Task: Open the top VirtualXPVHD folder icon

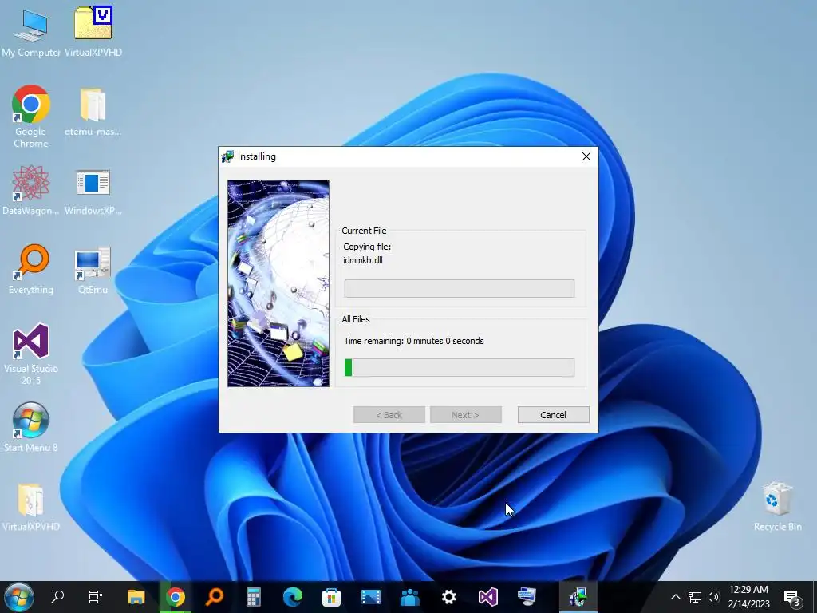Action: click(93, 31)
